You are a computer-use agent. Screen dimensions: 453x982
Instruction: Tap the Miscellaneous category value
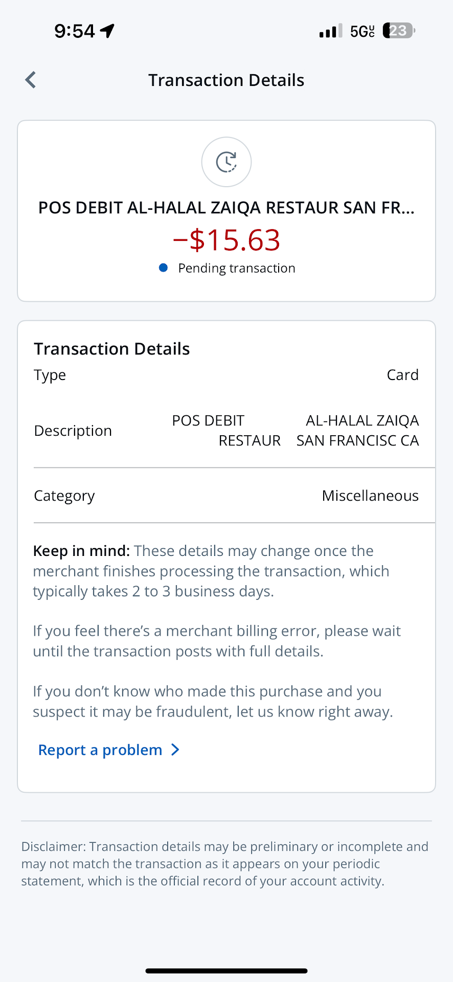(x=370, y=496)
